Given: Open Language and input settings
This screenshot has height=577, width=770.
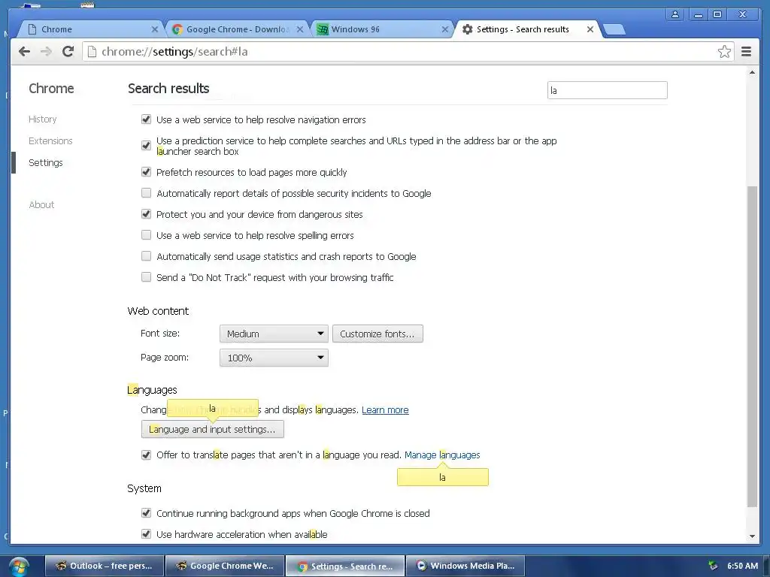Looking at the screenshot, I should coord(212,429).
